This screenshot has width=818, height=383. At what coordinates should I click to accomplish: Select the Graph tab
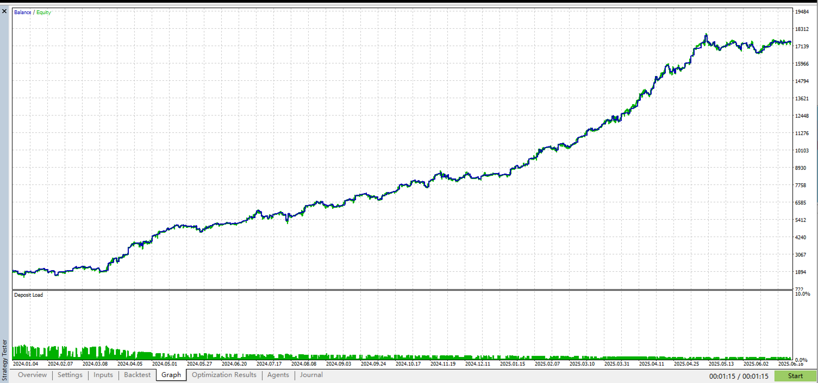(x=171, y=375)
